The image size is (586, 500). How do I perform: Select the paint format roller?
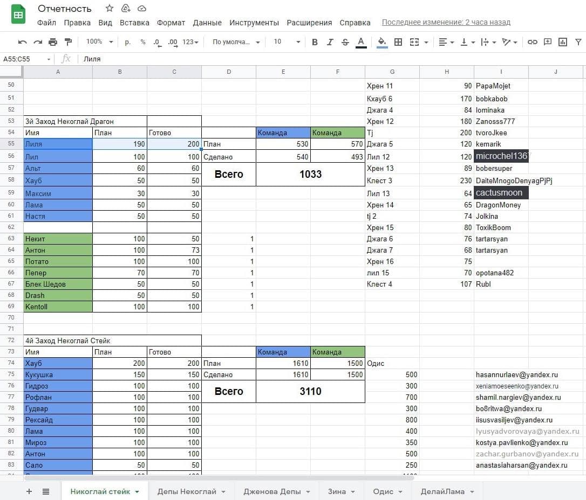click(x=68, y=42)
